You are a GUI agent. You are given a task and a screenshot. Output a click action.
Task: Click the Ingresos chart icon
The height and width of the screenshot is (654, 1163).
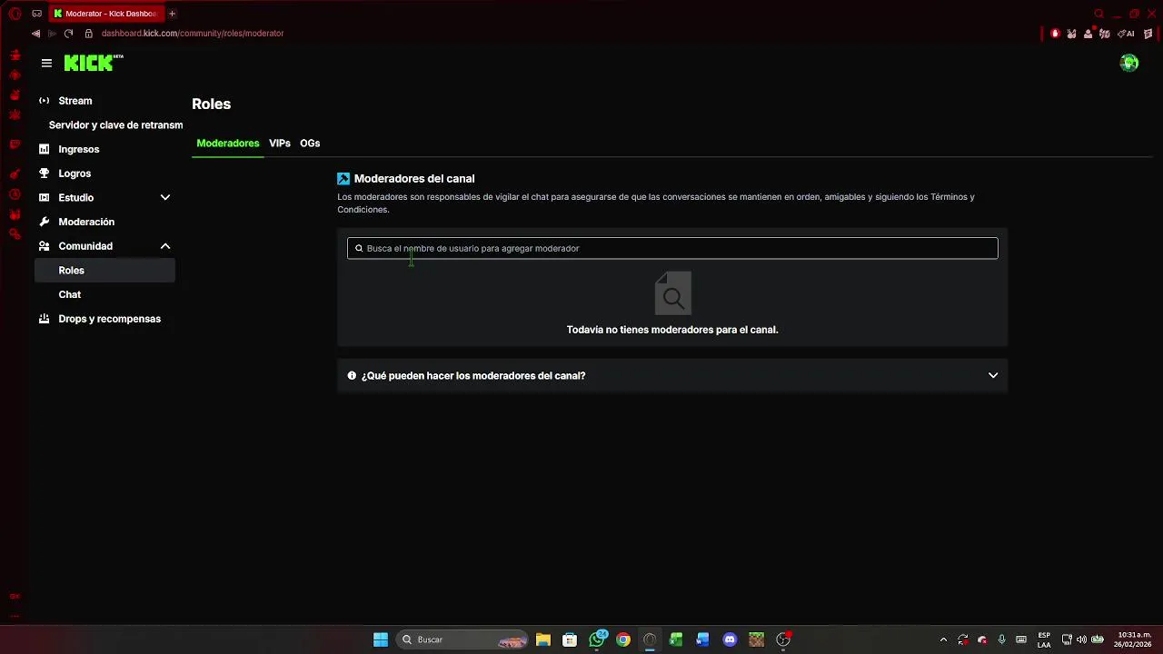(x=44, y=149)
